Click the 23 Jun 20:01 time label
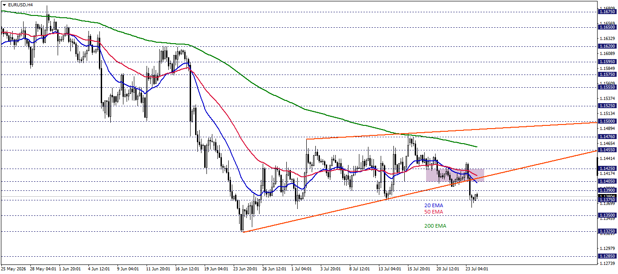 [245, 269]
